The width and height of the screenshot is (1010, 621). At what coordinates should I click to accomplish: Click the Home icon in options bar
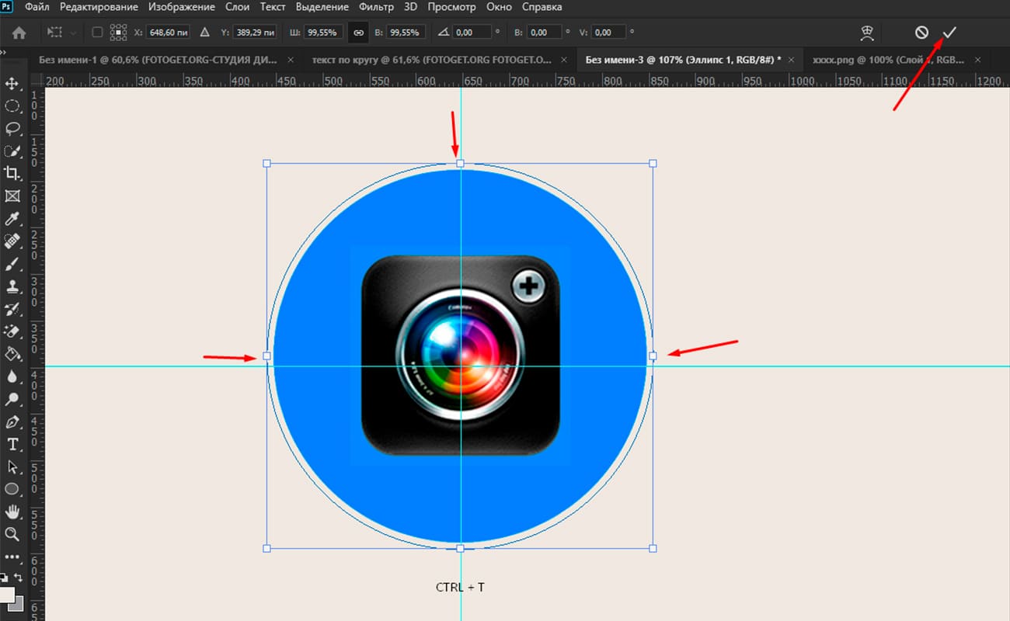(x=19, y=33)
